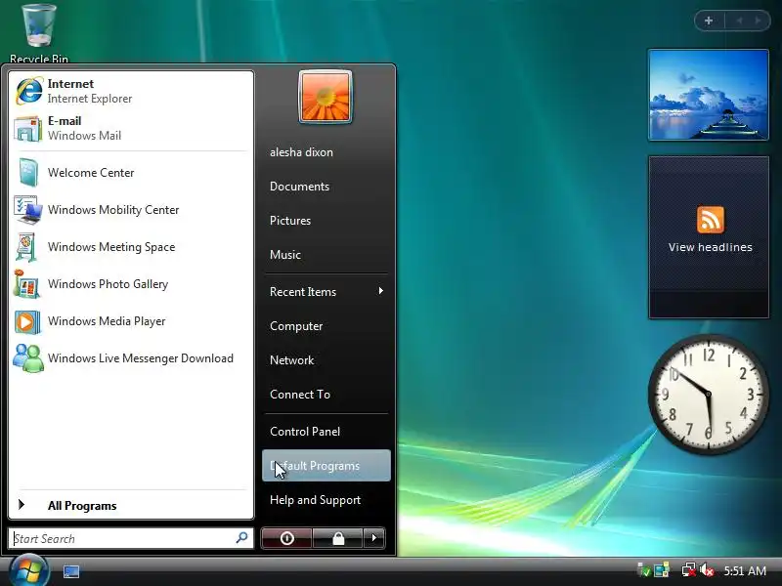Viewport: 782px width, 586px height.
Task: Open the Windows Meeting Space icon
Action: click(26, 247)
